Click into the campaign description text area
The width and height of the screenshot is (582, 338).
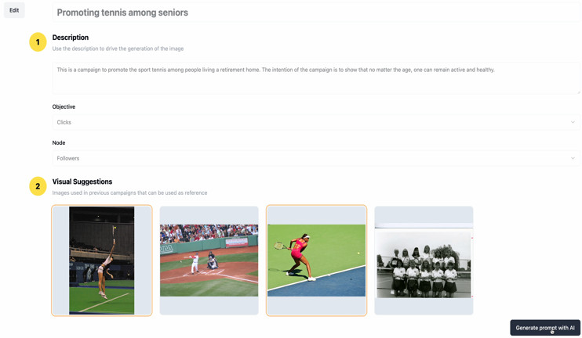[316, 77]
